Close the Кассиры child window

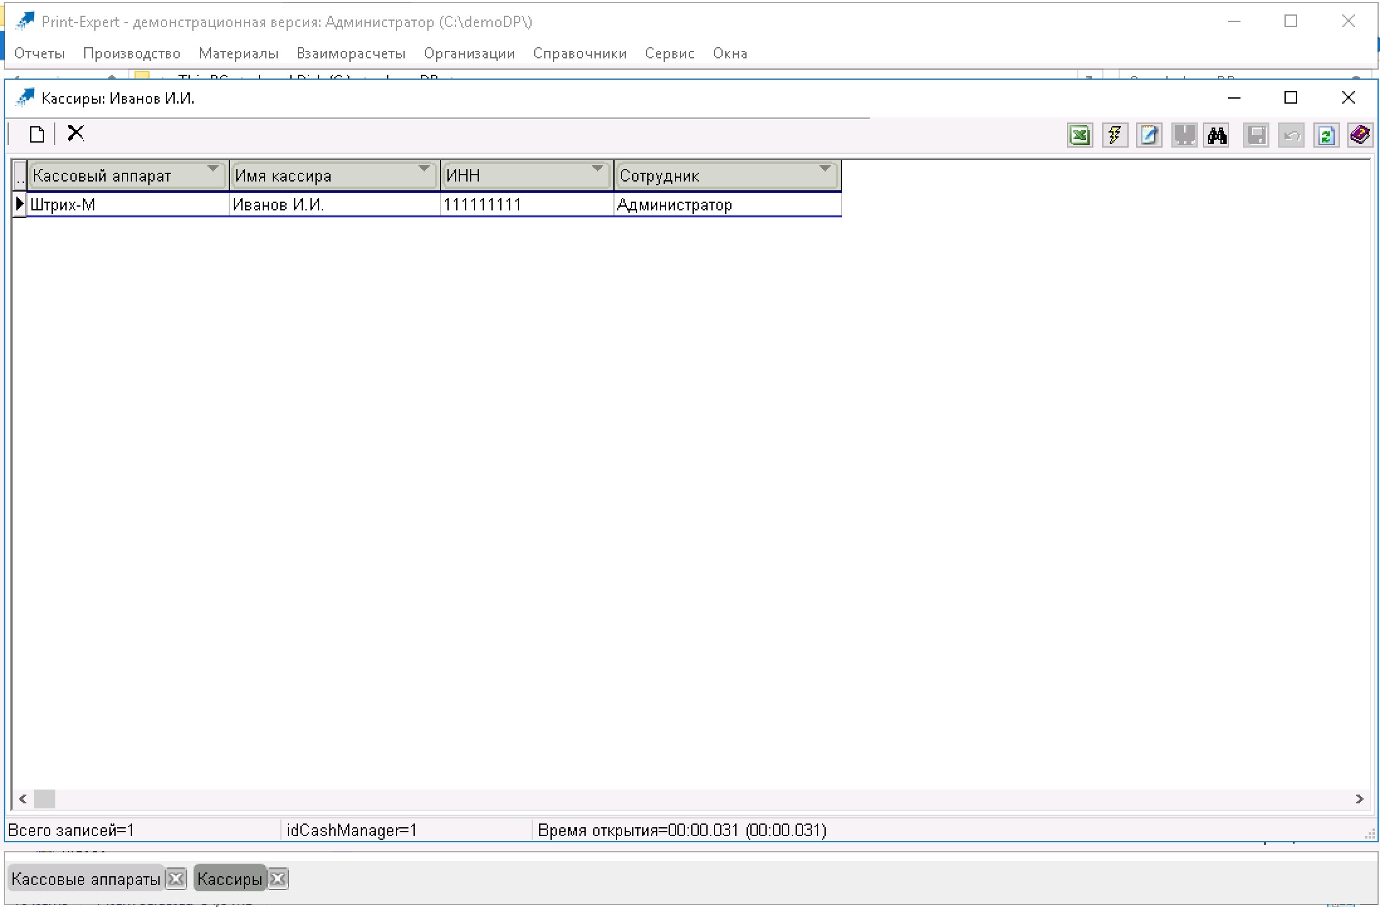click(x=1348, y=98)
